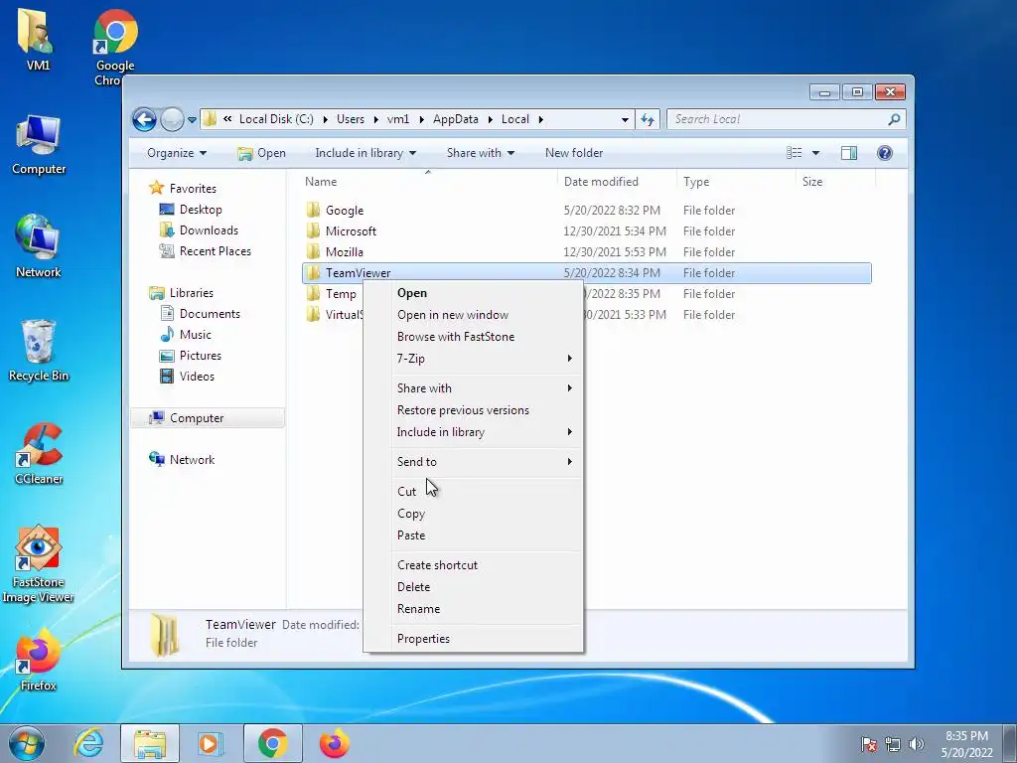This screenshot has width=1017, height=763.
Task: Sort by the Name column header
Action: point(428,182)
